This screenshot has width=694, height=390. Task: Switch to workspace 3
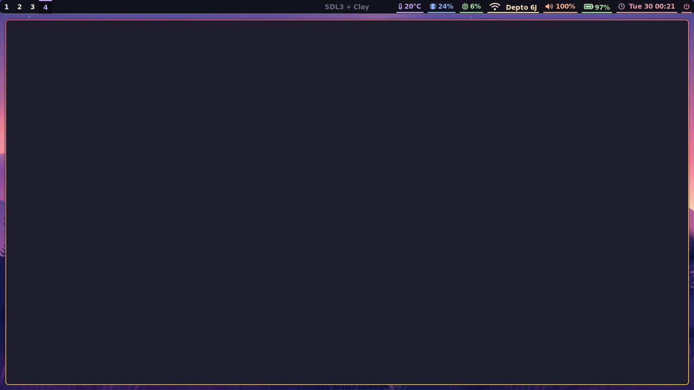(x=33, y=6)
